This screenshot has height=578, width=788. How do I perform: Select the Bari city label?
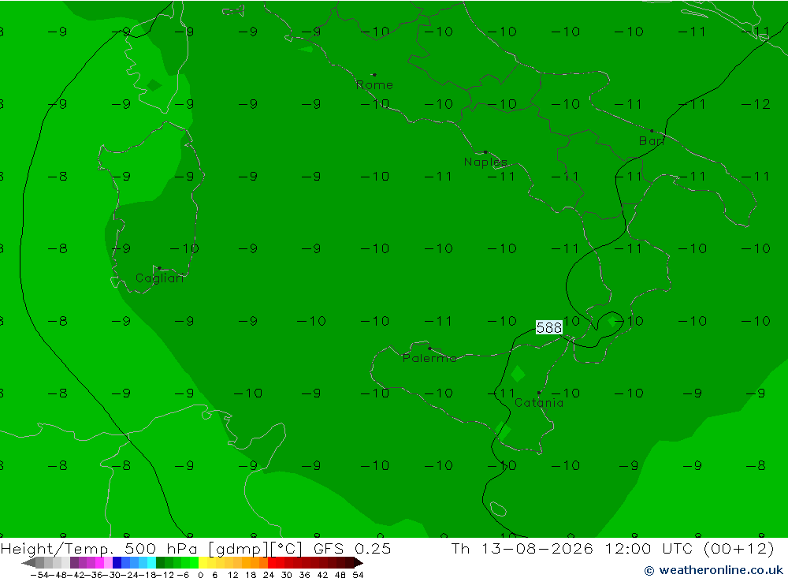pos(652,141)
